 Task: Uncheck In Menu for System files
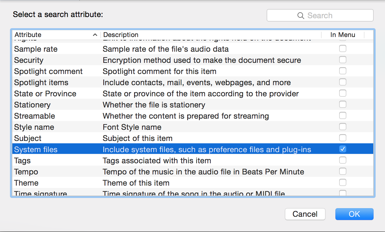(342, 149)
